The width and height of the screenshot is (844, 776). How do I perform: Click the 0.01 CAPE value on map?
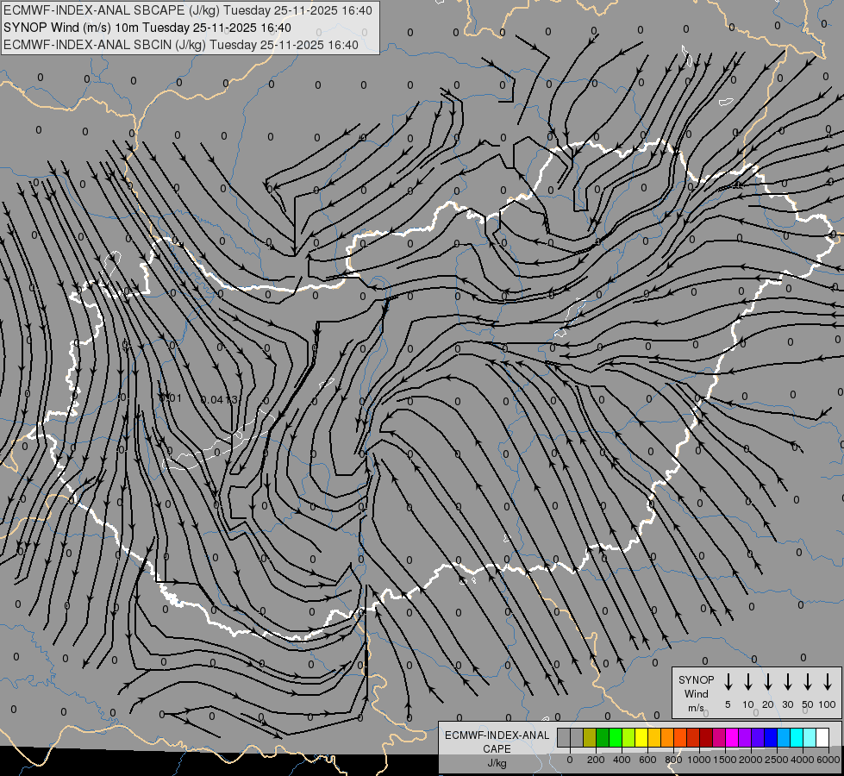[172, 398]
